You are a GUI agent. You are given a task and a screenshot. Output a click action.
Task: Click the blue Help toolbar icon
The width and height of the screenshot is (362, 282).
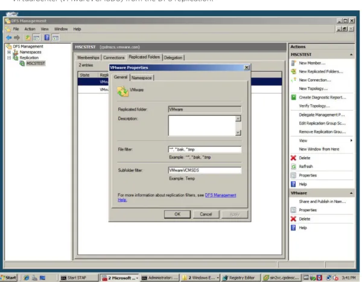click(x=47, y=37)
